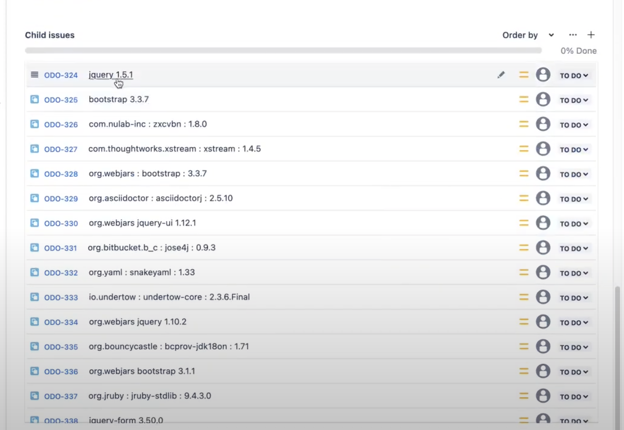Open the three-dots more actions menu

point(573,35)
